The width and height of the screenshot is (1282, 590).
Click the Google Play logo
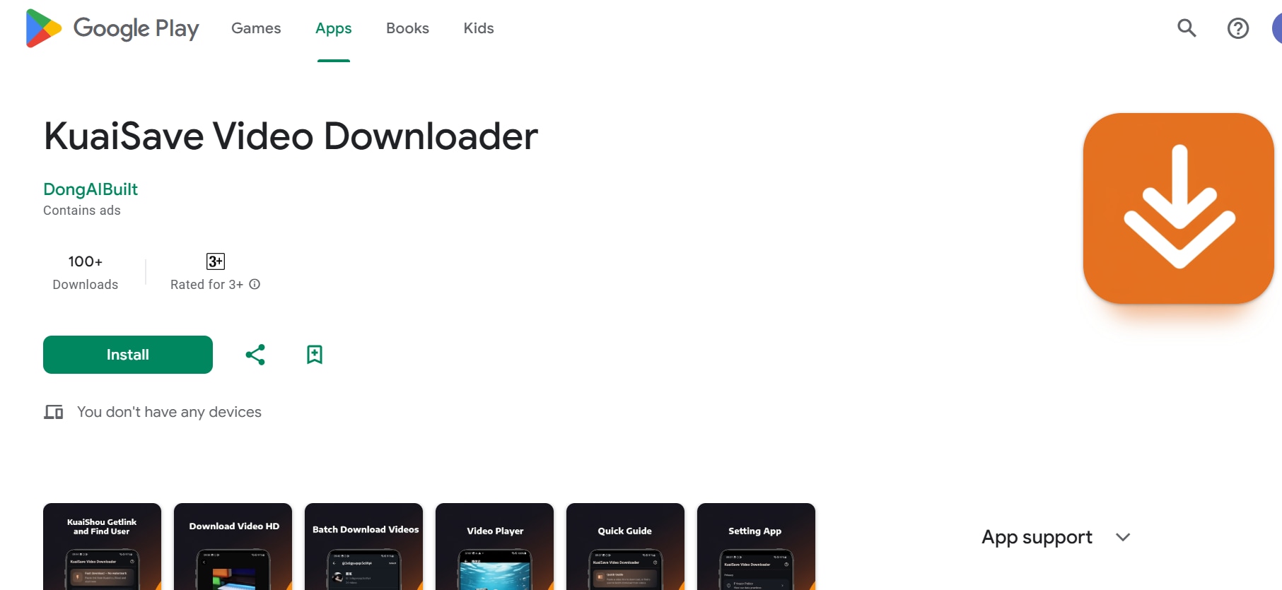pyautogui.click(x=112, y=28)
